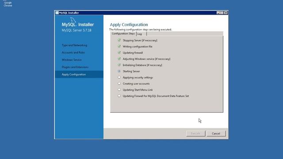Click the 'Apply Configuration' page heading

coord(129,25)
